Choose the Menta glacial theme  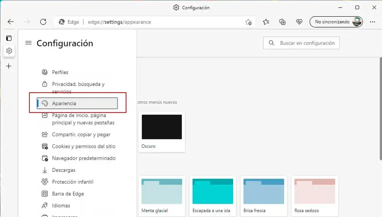(162, 196)
